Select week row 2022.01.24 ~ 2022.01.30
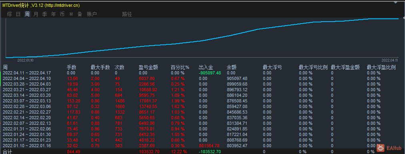Screen dimensions: 405x154 pyautogui.click(x=202, y=134)
